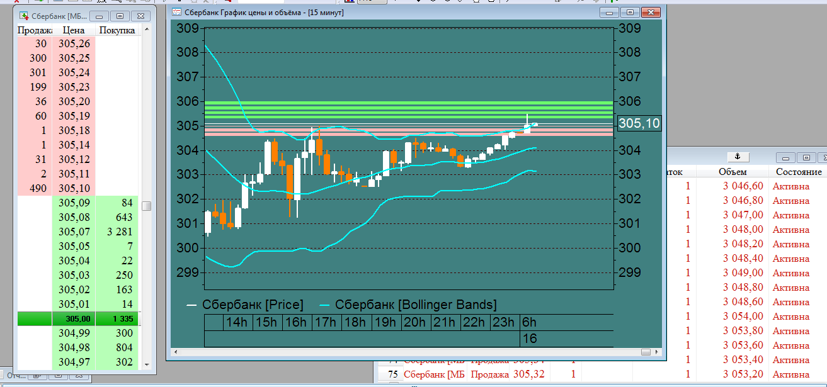
Task: Click Активна status in the 3 048,20 row
Action: point(790,244)
